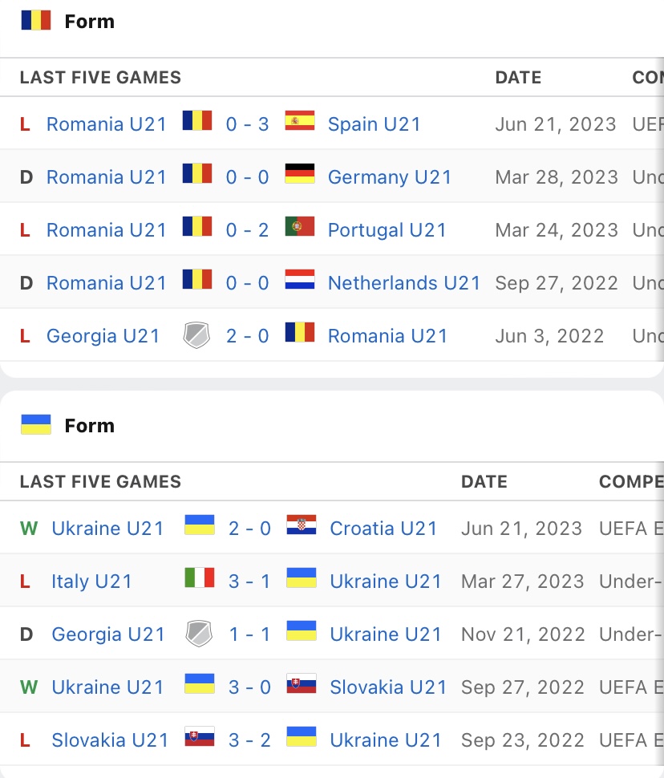Screen dimensions: 664x778
Task: Click the Italy flag icon
Action: pos(200,579)
